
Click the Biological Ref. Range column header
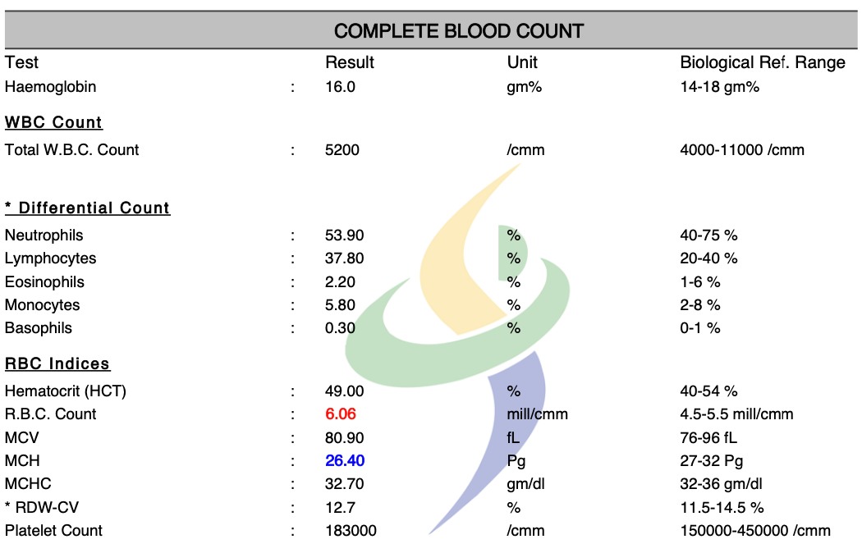(x=763, y=63)
